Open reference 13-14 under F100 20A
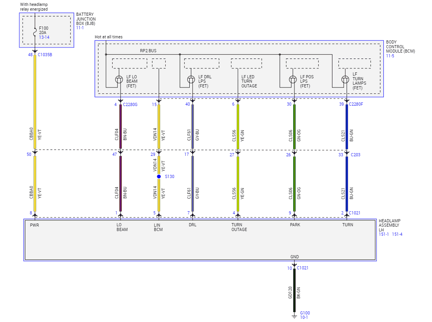The height and width of the screenshot is (322, 432). click(x=44, y=37)
